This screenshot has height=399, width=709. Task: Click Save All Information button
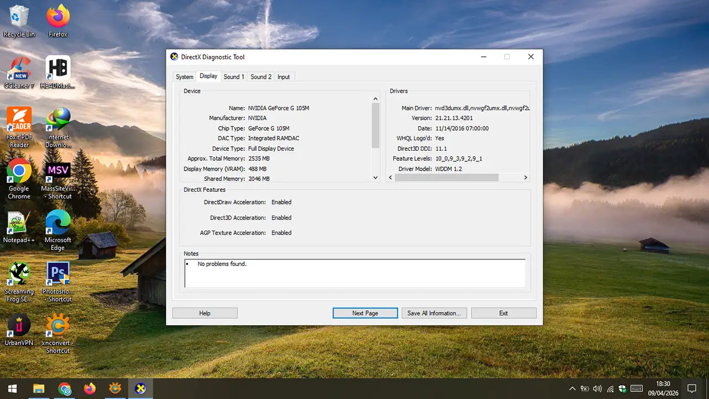coord(434,313)
